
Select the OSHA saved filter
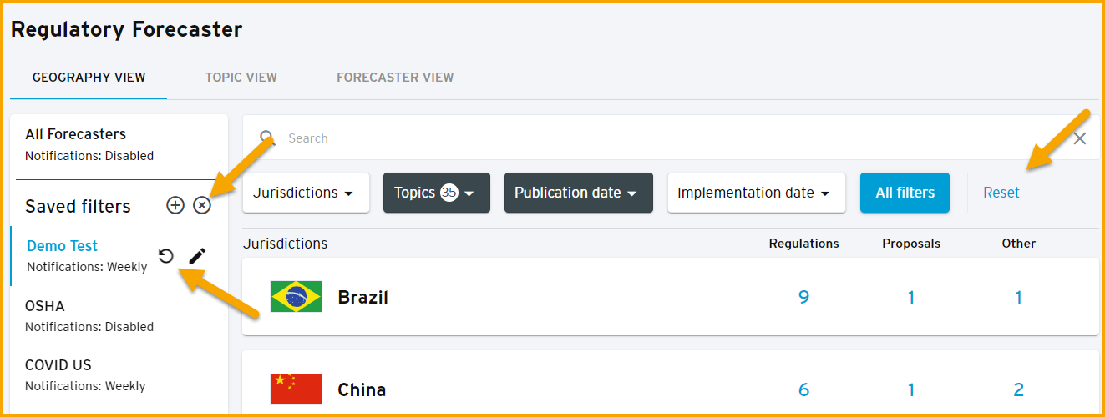(x=119, y=315)
